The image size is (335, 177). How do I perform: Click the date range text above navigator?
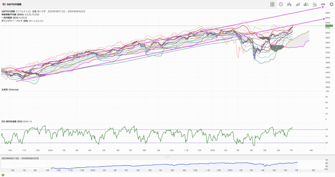[x=20, y=158]
